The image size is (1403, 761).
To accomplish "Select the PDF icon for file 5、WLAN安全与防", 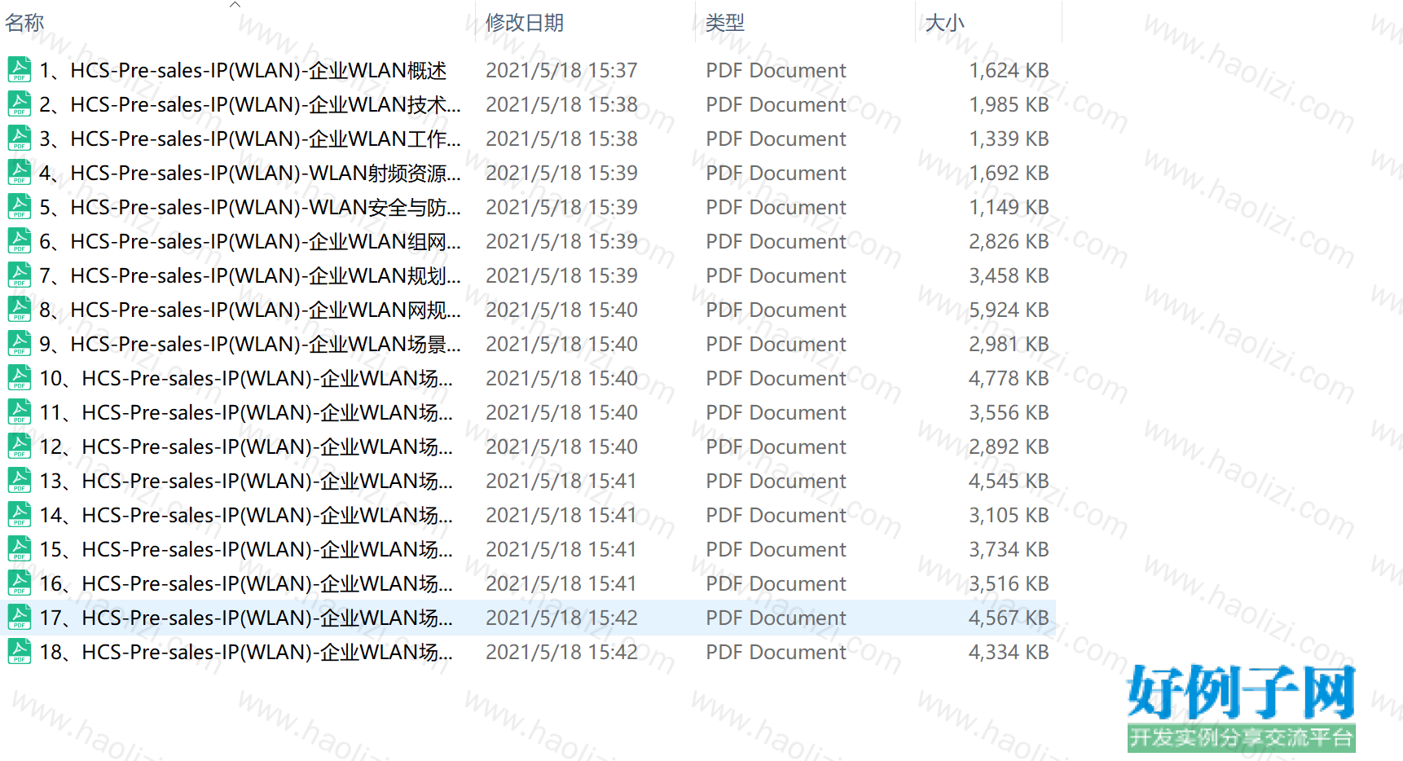I will (20, 207).
